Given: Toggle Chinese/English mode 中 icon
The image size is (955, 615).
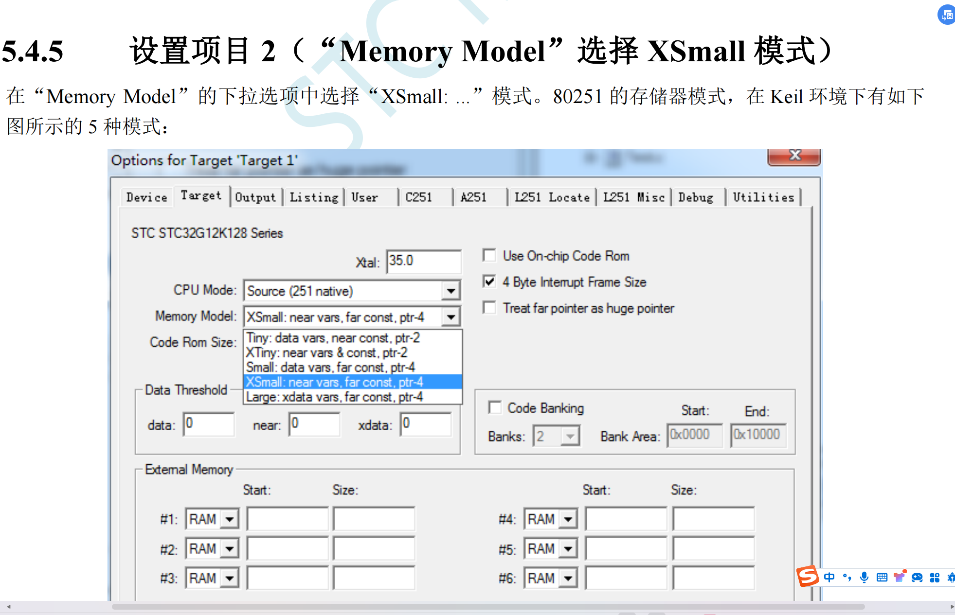Looking at the screenshot, I should [x=829, y=577].
